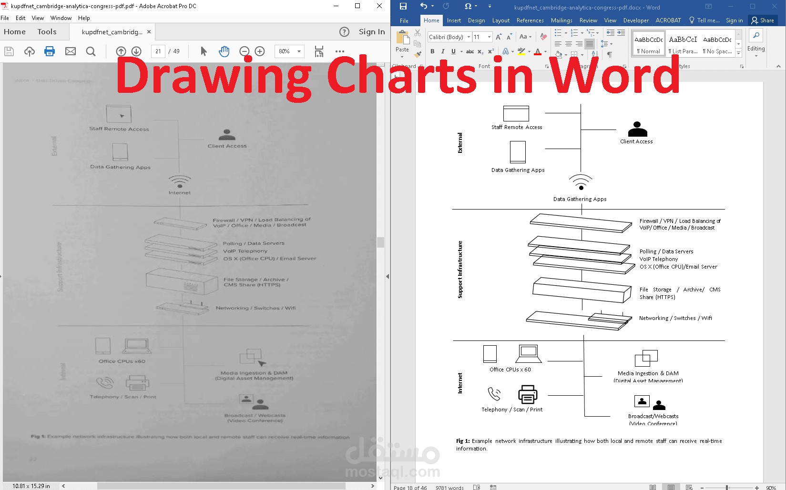Print the PDF using the printer icon
786x490 pixels.
pos(50,51)
